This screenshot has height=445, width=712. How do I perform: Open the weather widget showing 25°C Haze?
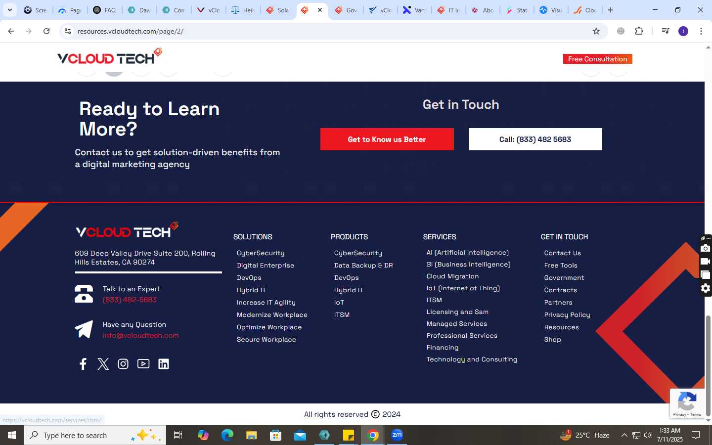click(x=584, y=435)
